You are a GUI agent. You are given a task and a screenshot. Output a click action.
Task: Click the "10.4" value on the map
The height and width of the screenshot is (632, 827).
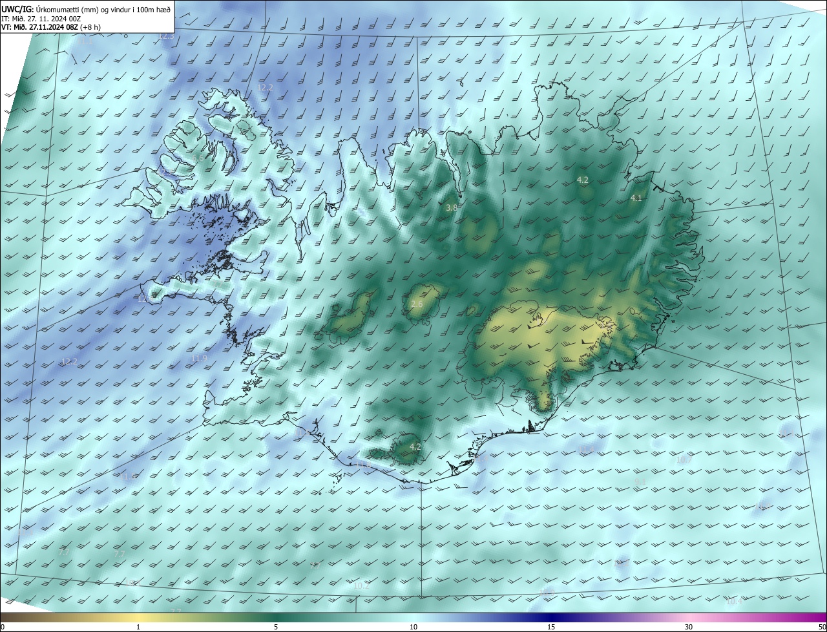[734, 602]
